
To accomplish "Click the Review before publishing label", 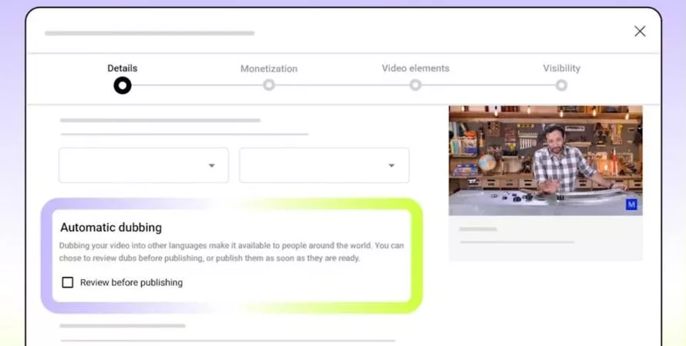I will (131, 282).
